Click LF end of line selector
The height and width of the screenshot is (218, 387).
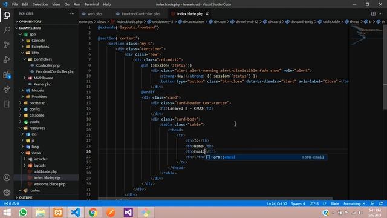(x=324, y=203)
